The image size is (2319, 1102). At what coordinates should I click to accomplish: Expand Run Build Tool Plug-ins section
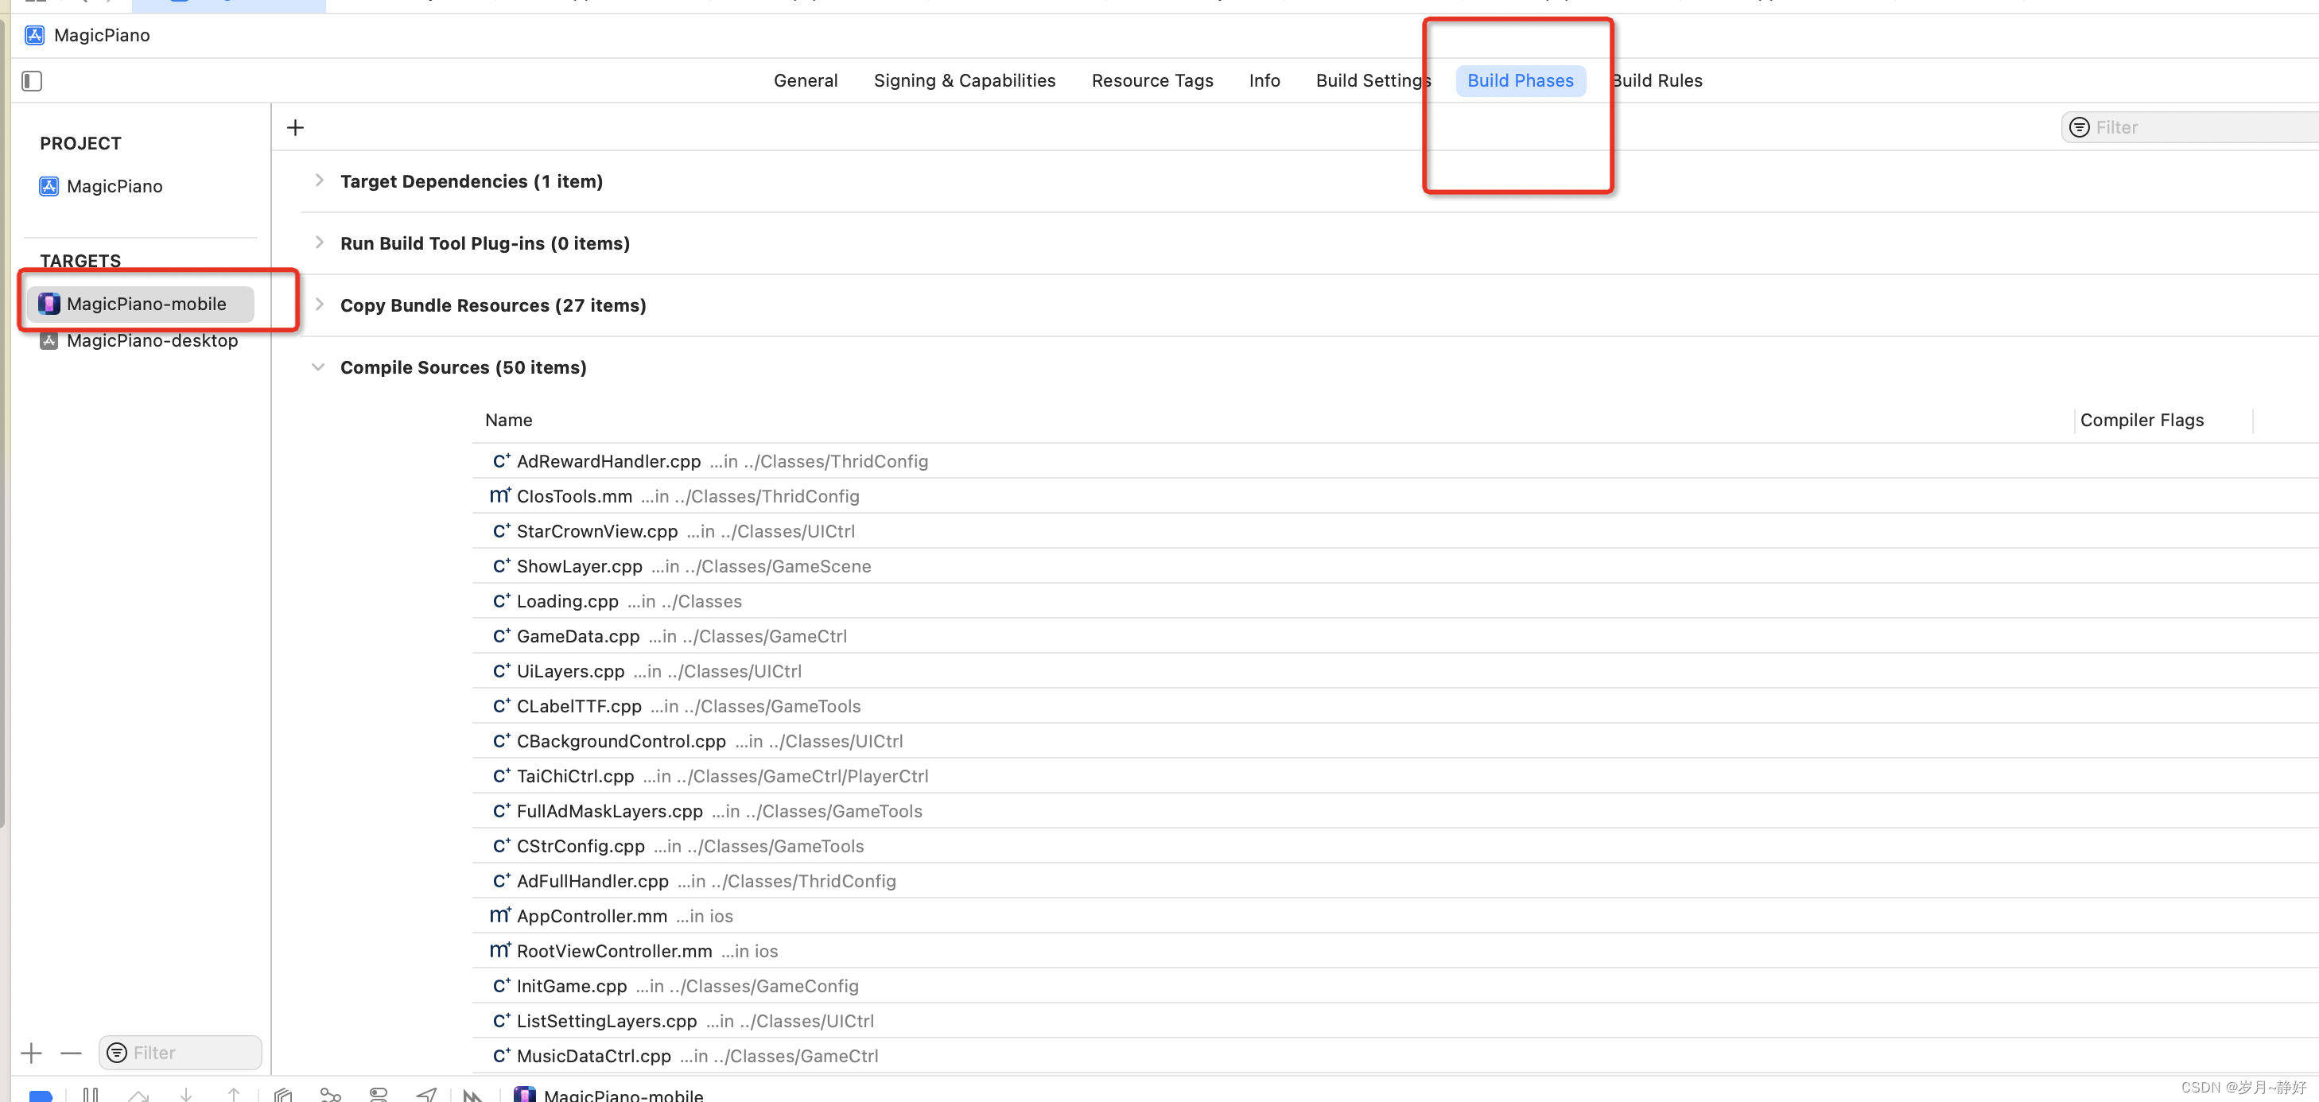tap(319, 243)
